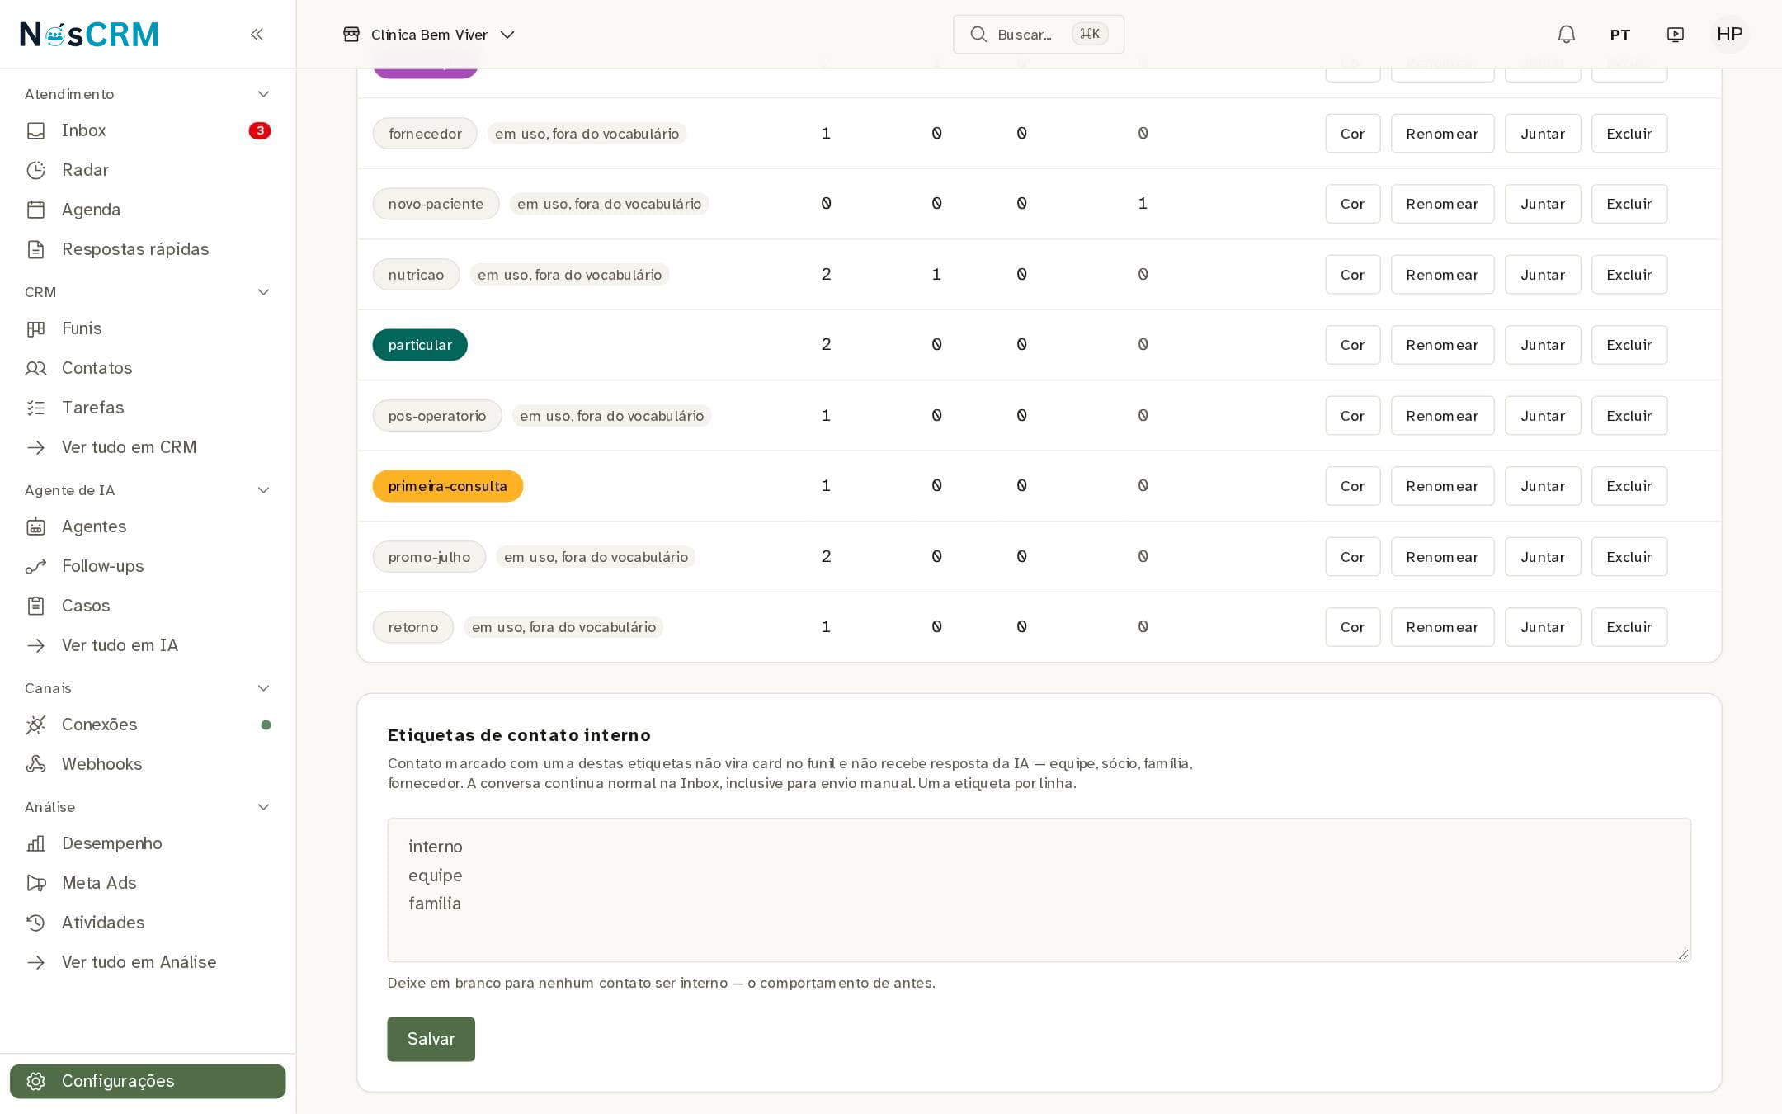
Task: Click the Inbox tray icon
Action: (35, 130)
